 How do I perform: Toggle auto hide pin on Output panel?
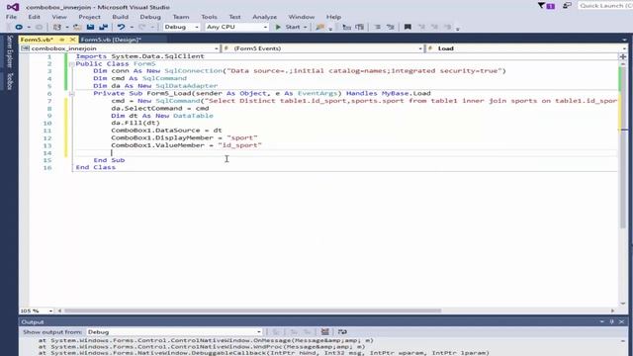pos(611,321)
